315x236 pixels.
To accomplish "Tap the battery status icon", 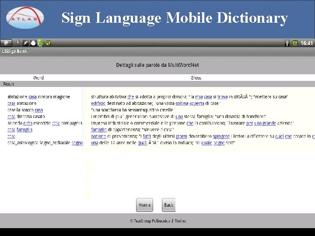I will 295,43.
